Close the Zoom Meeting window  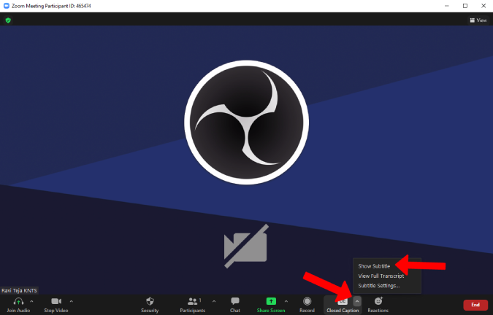coord(484,6)
